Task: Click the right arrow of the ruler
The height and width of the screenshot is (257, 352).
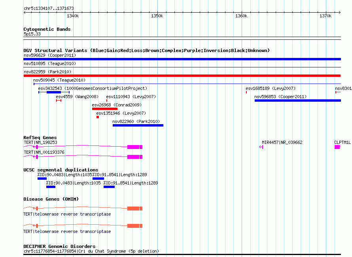Action: point(340,12)
